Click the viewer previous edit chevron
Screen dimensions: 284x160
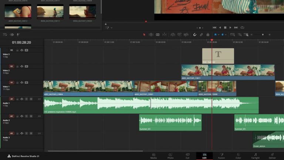click(197, 28)
